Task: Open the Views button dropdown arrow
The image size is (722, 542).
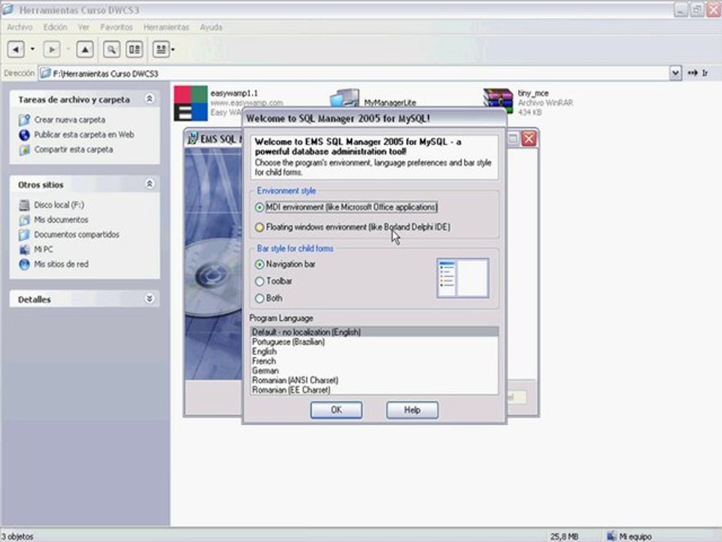Action: (x=173, y=50)
